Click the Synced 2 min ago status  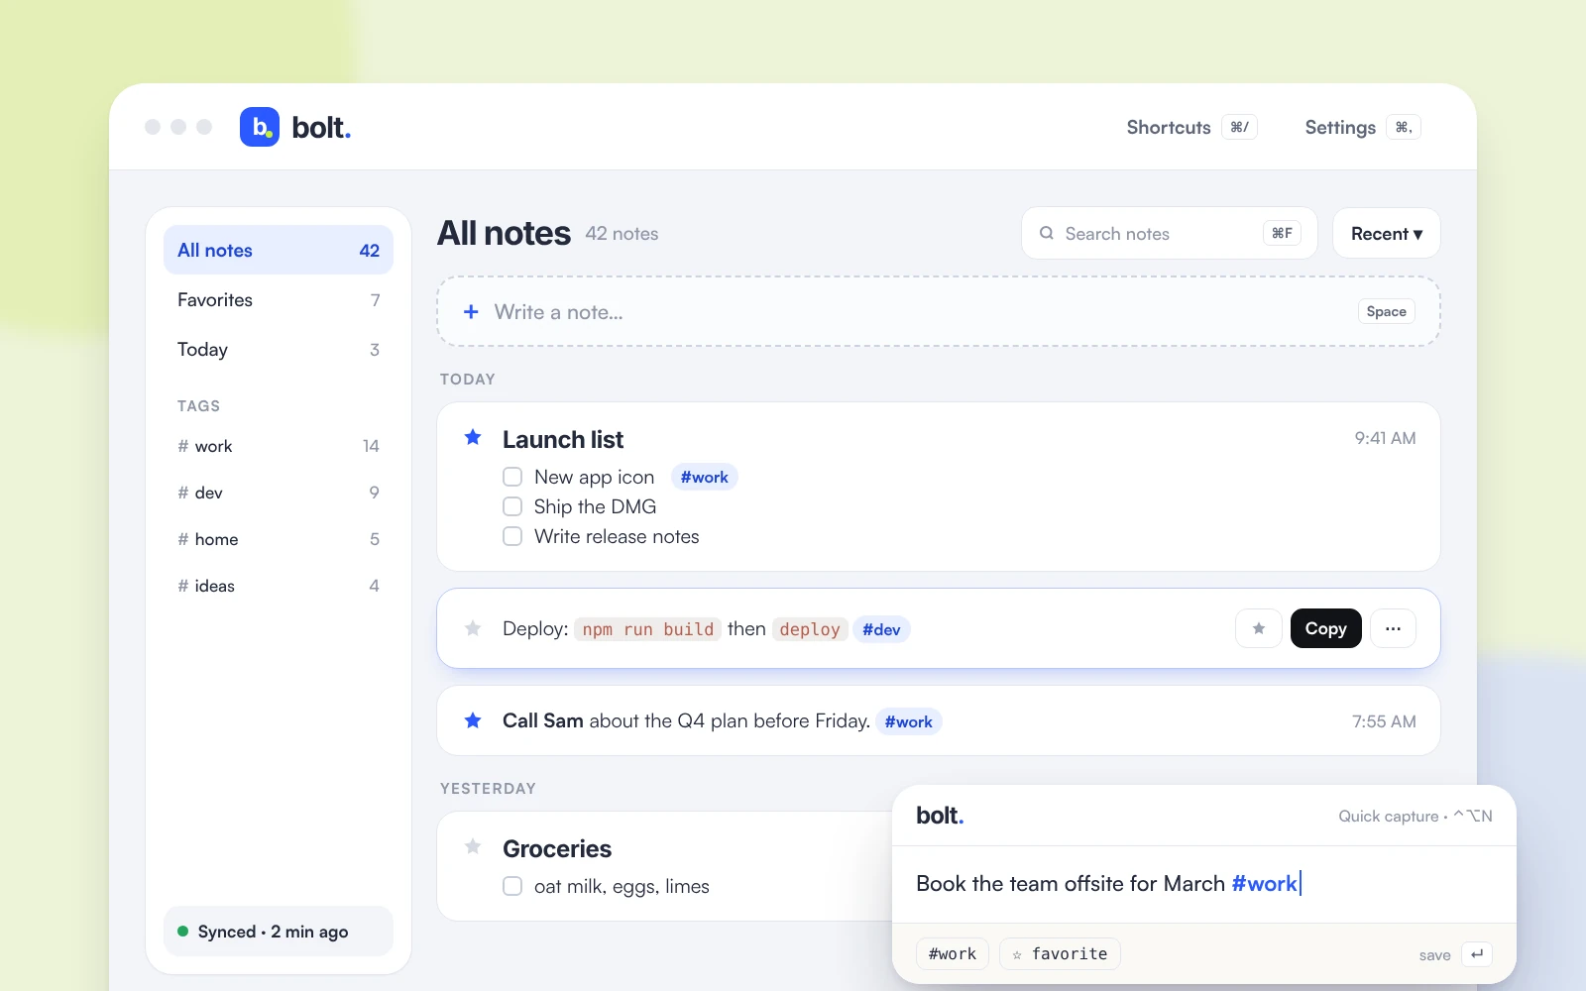[279, 932]
